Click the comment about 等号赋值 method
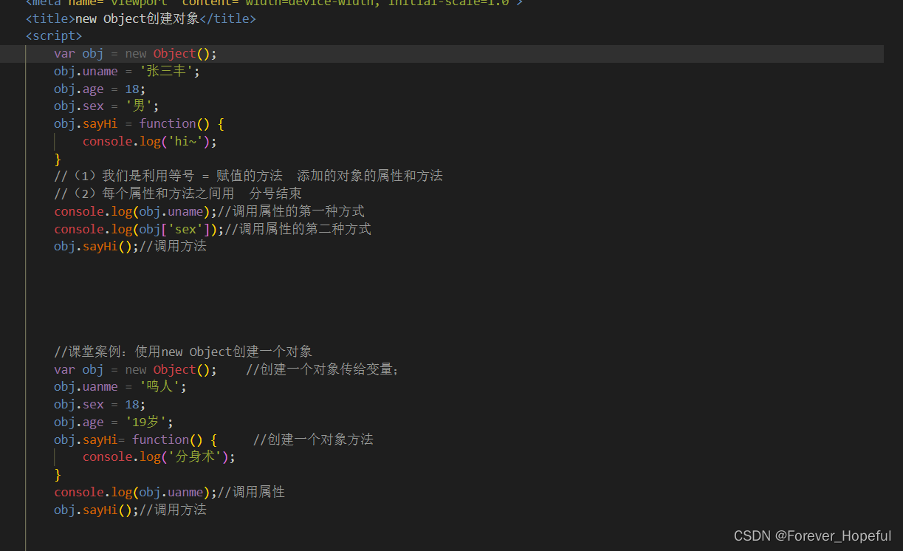This screenshot has width=903, height=551. click(x=247, y=176)
